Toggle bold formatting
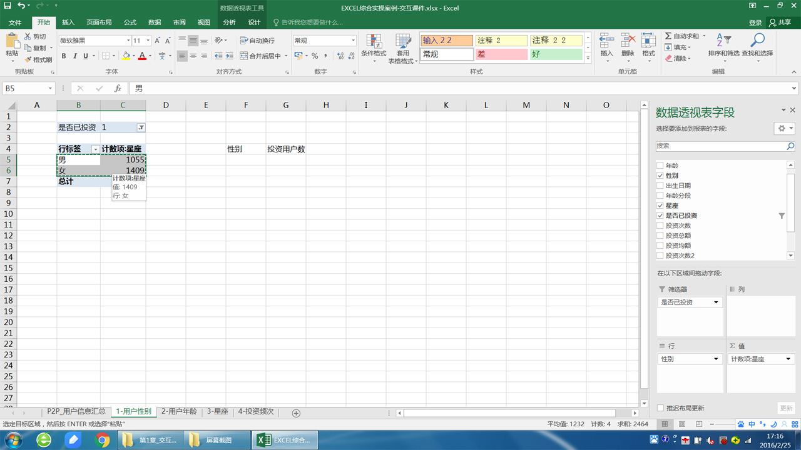Image resolution: width=801 pixels, height=450 pixels. pyautogui.click(x=64, y=56)
